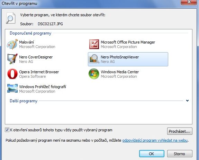Click the DSC02127.JPG file name

pyautogui.click(x=50, y=24)
